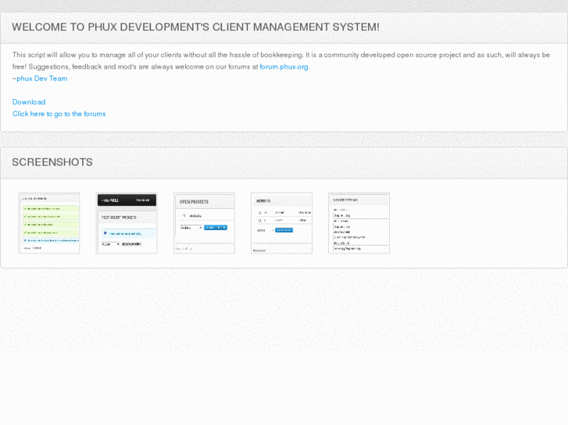Tick second row checkbox in Members thumbnail
The height and width of the screenshot is (425, 568).
pyautogui.click(x=259, y=221)
